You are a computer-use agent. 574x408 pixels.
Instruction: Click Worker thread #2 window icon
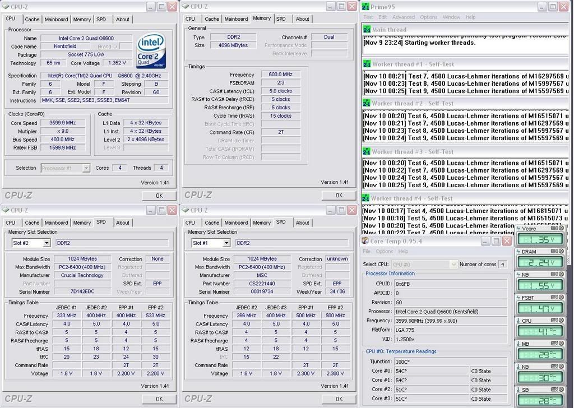367,103
